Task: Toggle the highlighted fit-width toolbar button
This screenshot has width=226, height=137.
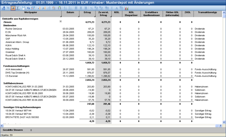Action: (x=13, y=8)
